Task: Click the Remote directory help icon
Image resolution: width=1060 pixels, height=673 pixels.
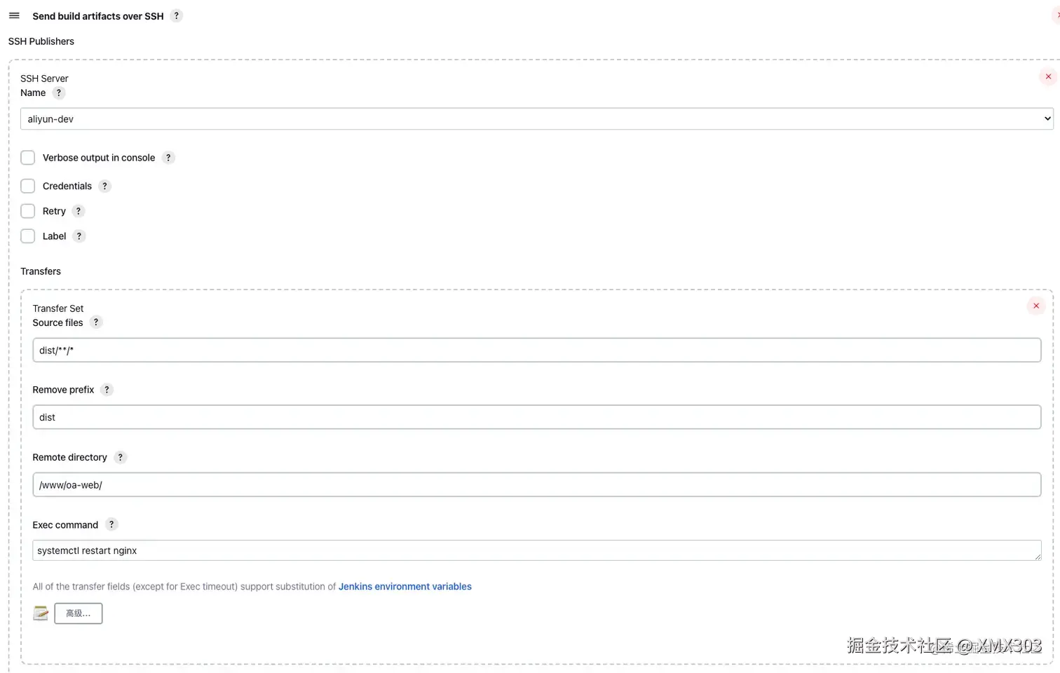Action: (120, 457)
